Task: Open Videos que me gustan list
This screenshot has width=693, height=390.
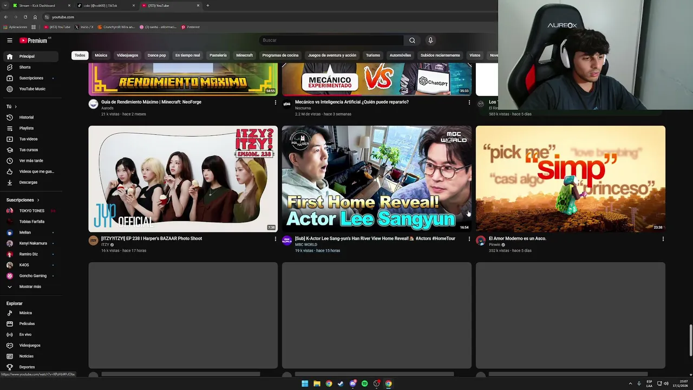Action: [x=31, y=171]
